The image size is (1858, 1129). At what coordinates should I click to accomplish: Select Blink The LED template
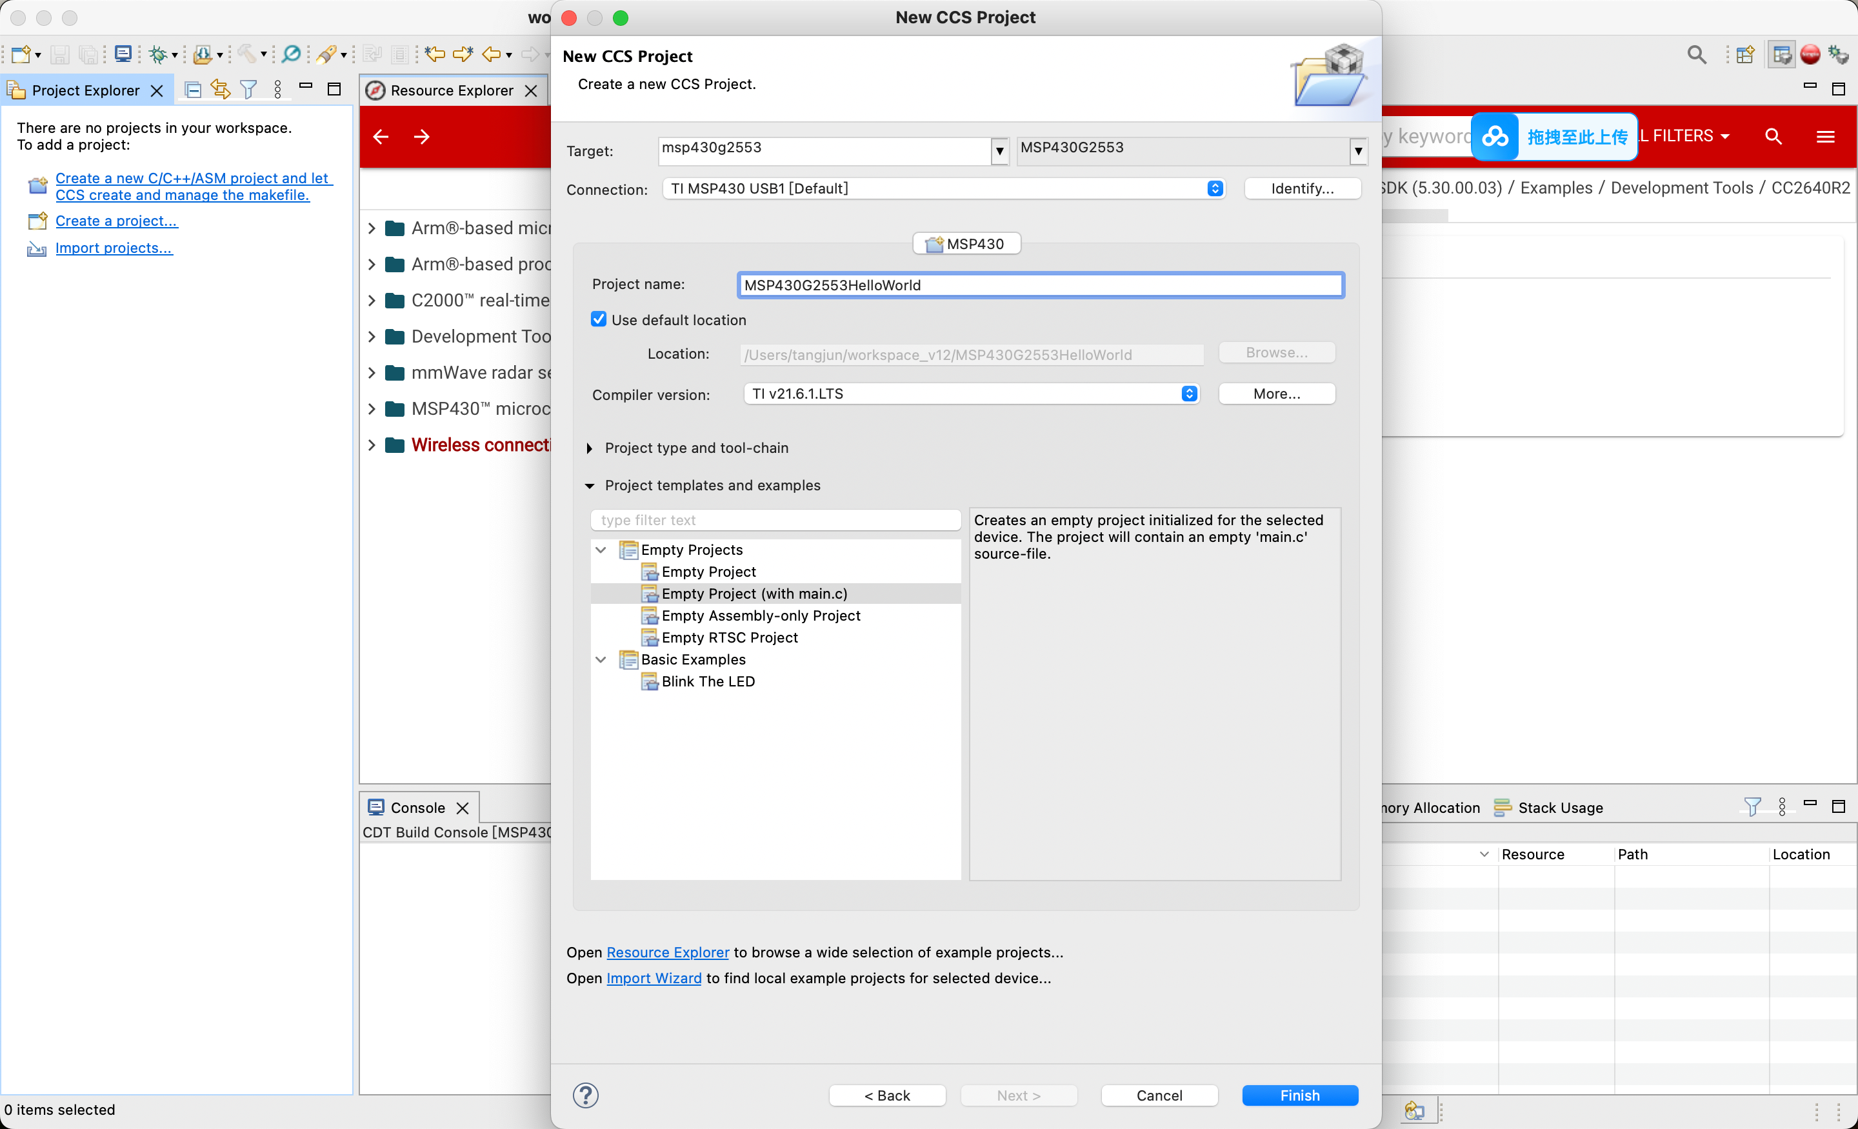708,681
